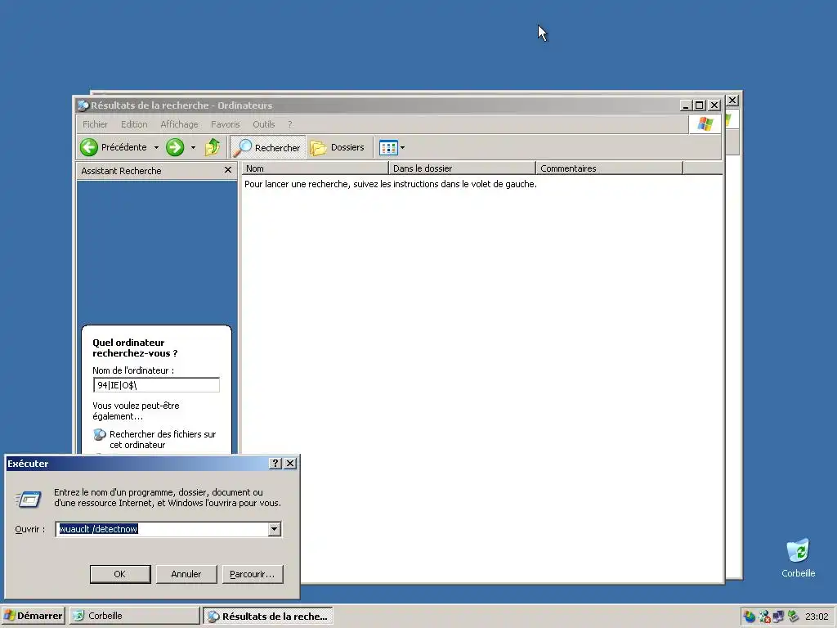The width and height of the screenshot is (837, 628).
Task: Close the background window behind search results
Action: (732, 100)
